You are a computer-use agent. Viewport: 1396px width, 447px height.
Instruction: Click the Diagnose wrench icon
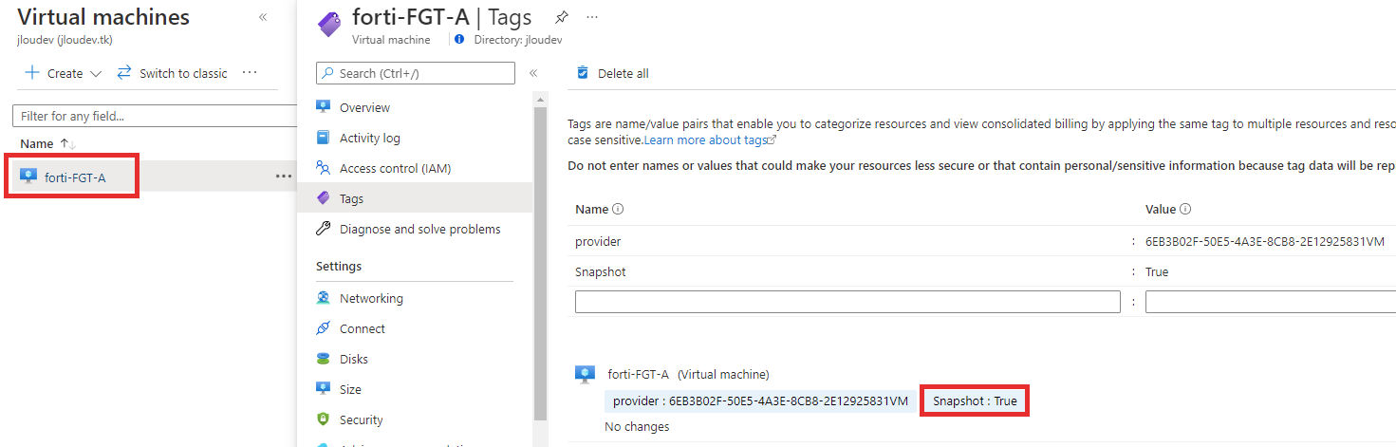pos(323,229)
